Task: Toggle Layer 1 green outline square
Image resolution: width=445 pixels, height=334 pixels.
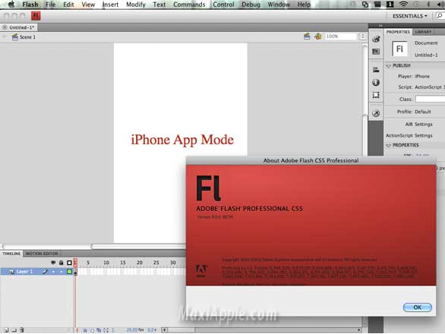Action: click(69, 272)
